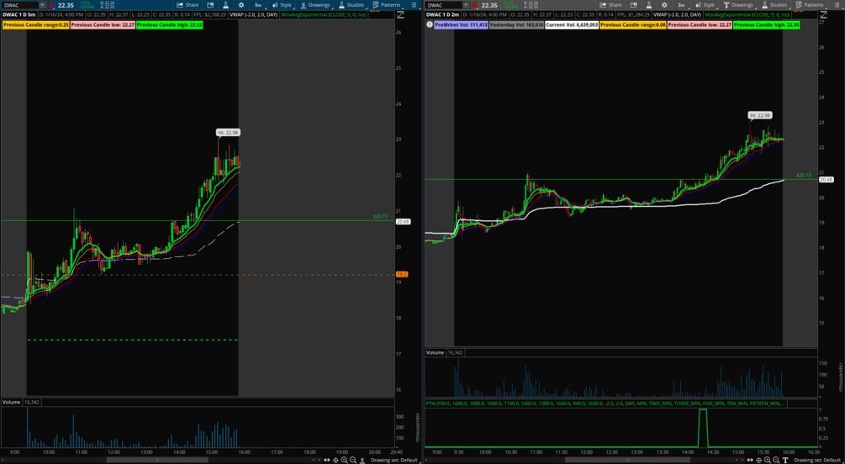Open the Style menu in the left chart
845x464 pixels.
click(282, 5)
